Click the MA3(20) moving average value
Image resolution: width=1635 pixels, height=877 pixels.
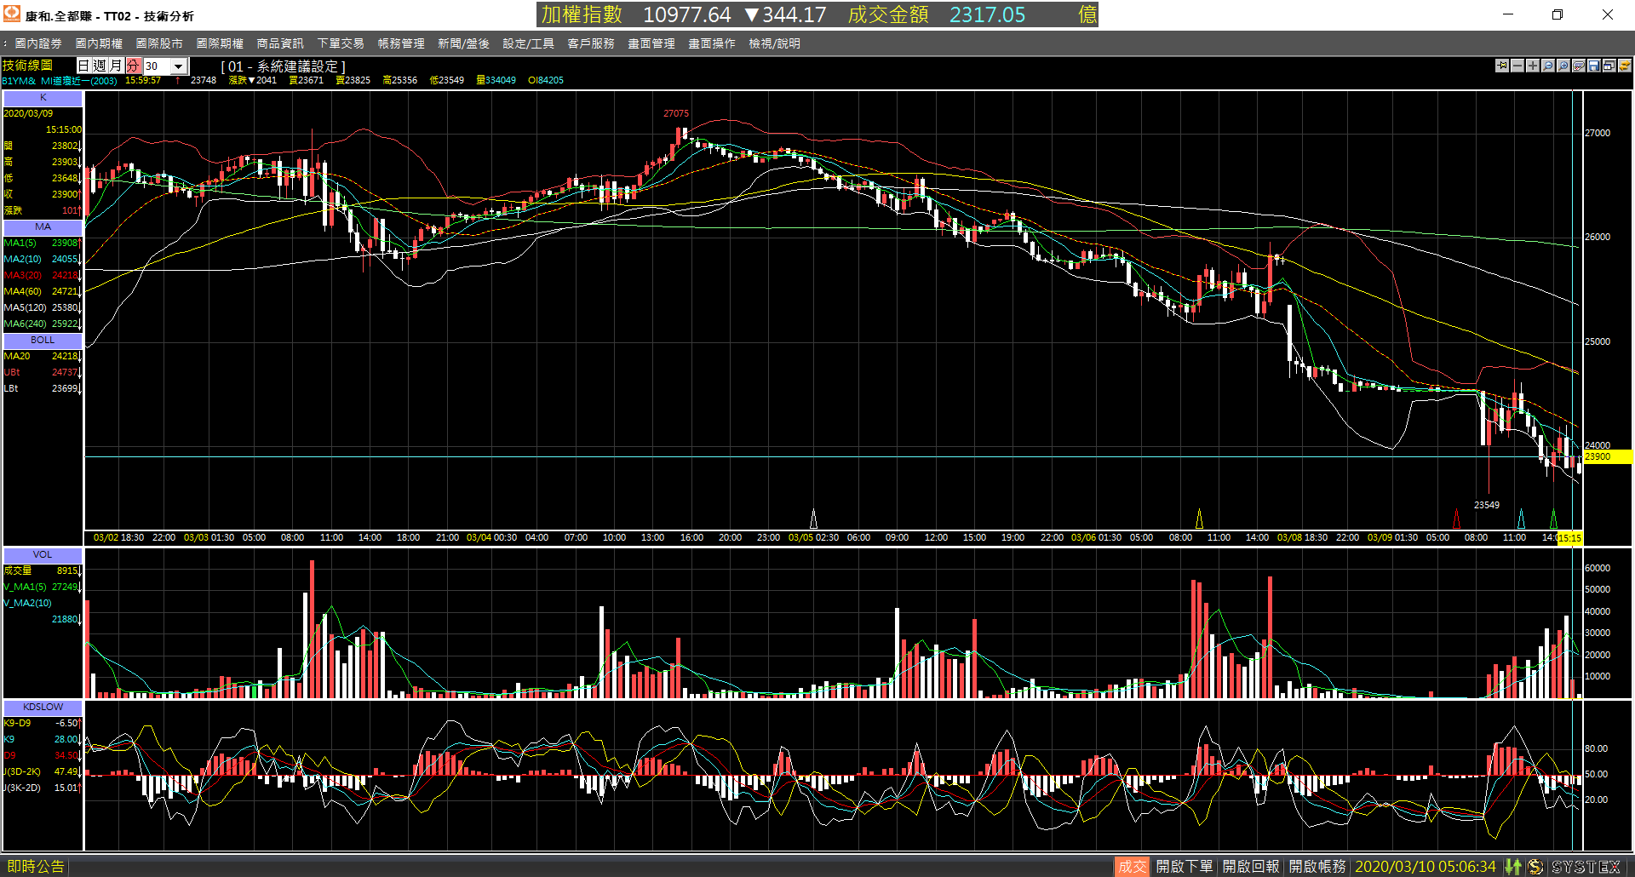[x=65, y=275]
